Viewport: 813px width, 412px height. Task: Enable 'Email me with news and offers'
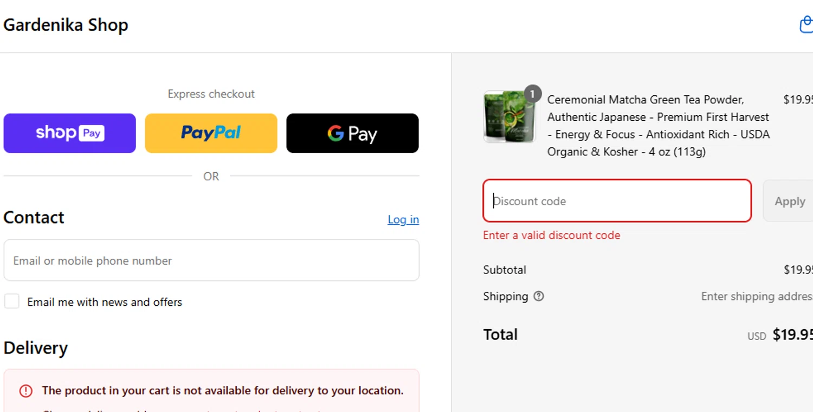[12, 302]
